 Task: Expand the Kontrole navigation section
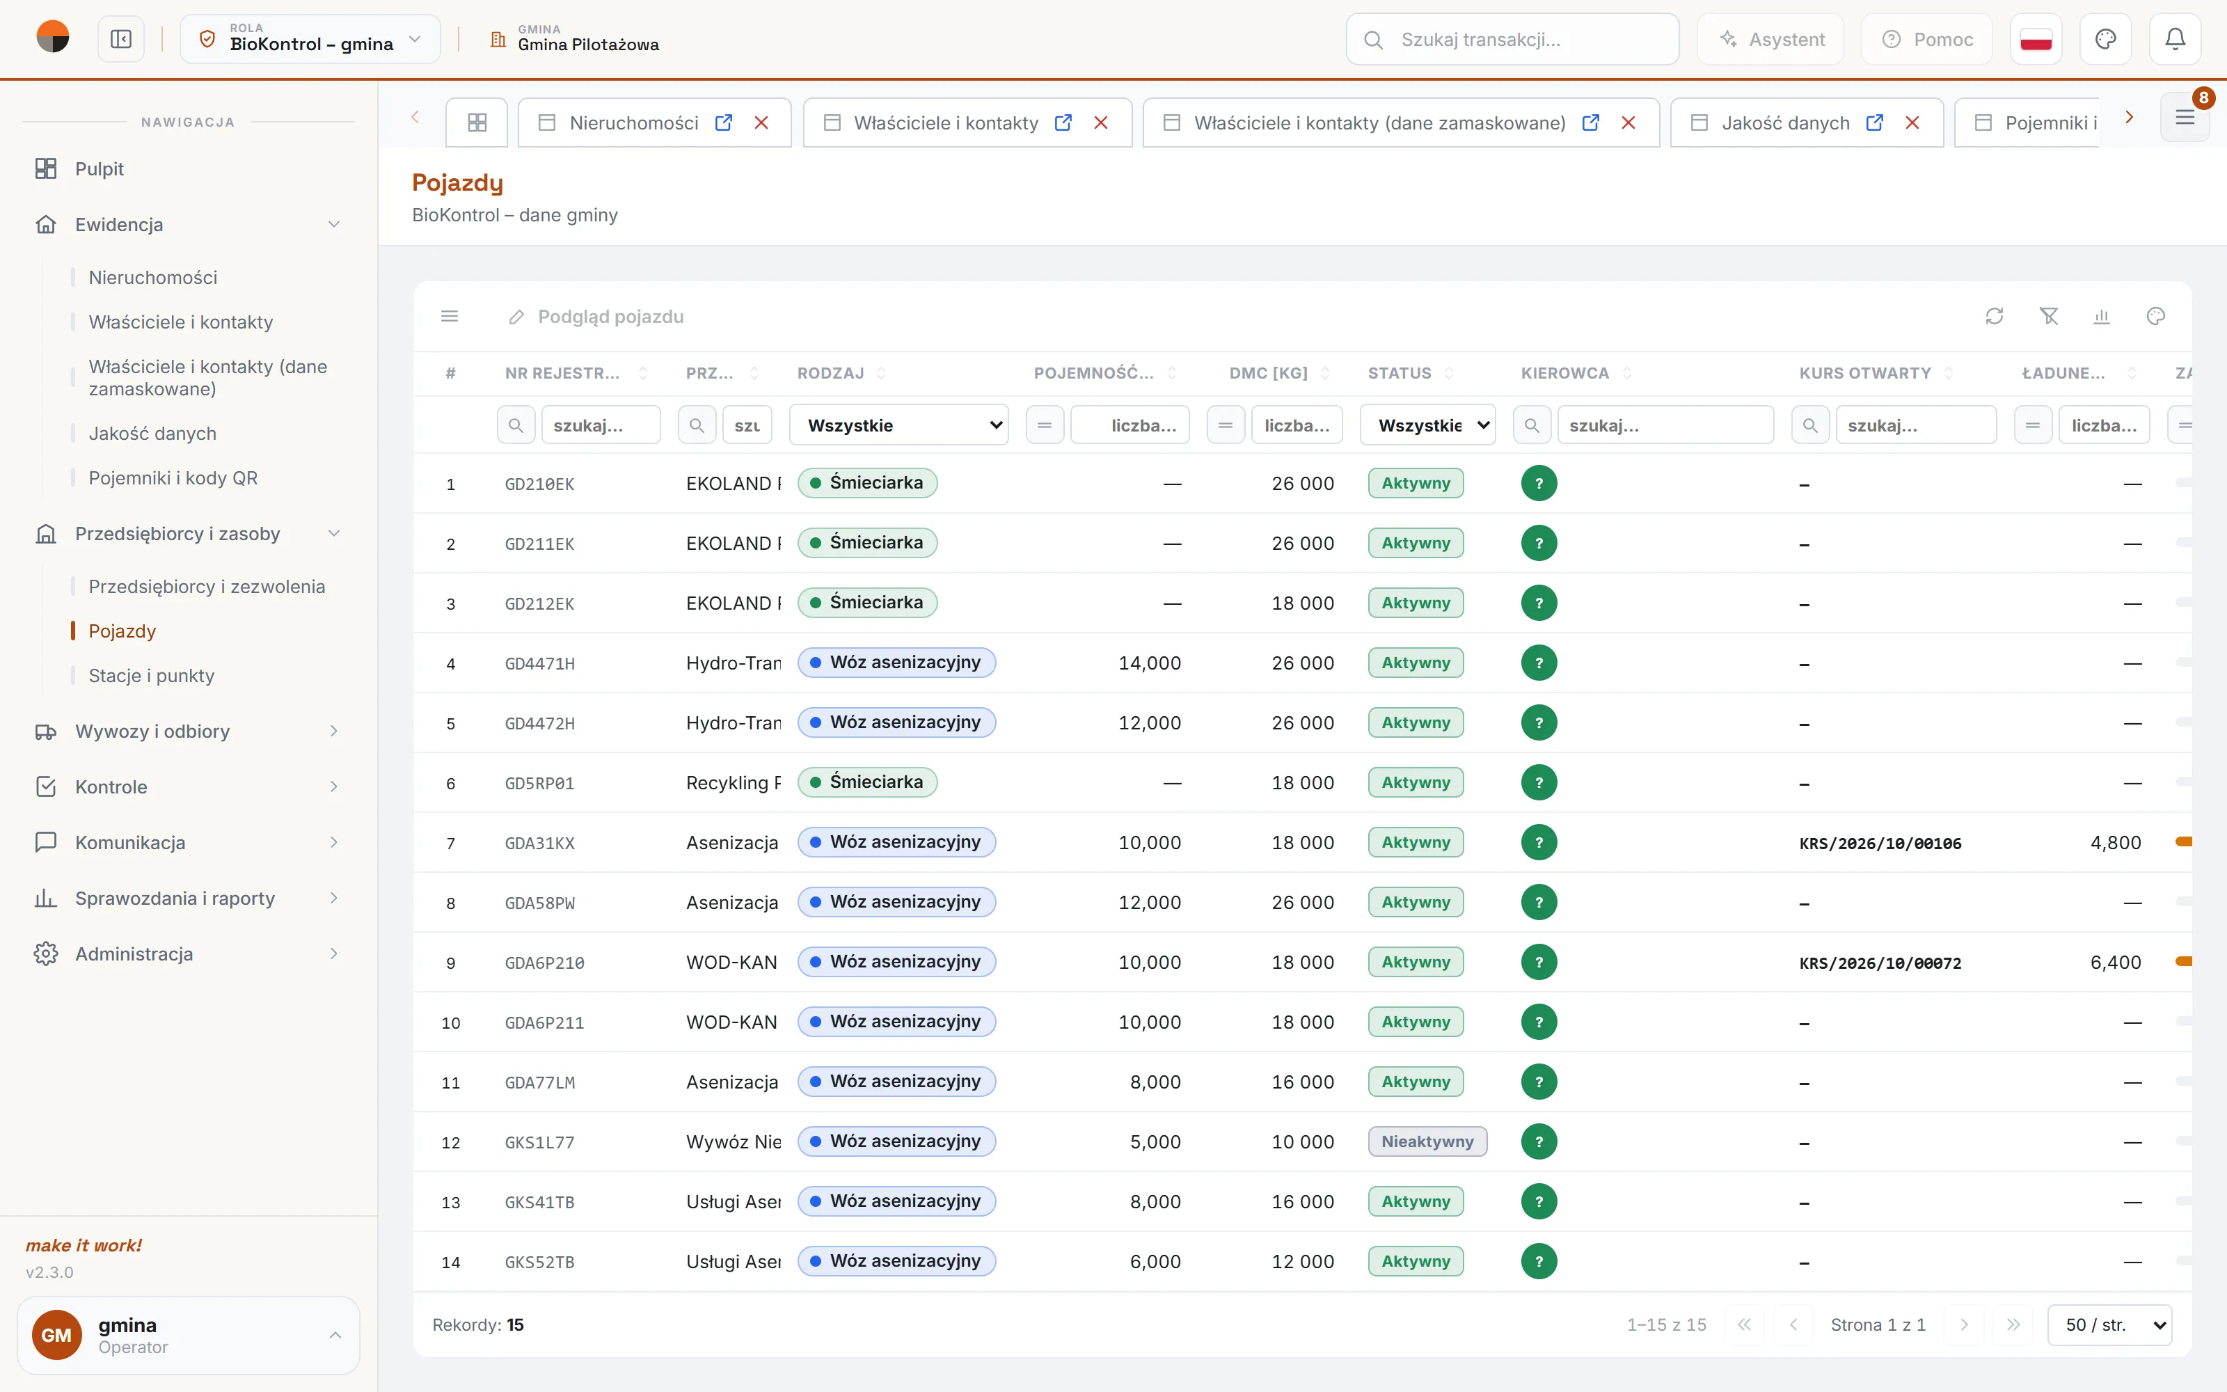tap(188, 787)
